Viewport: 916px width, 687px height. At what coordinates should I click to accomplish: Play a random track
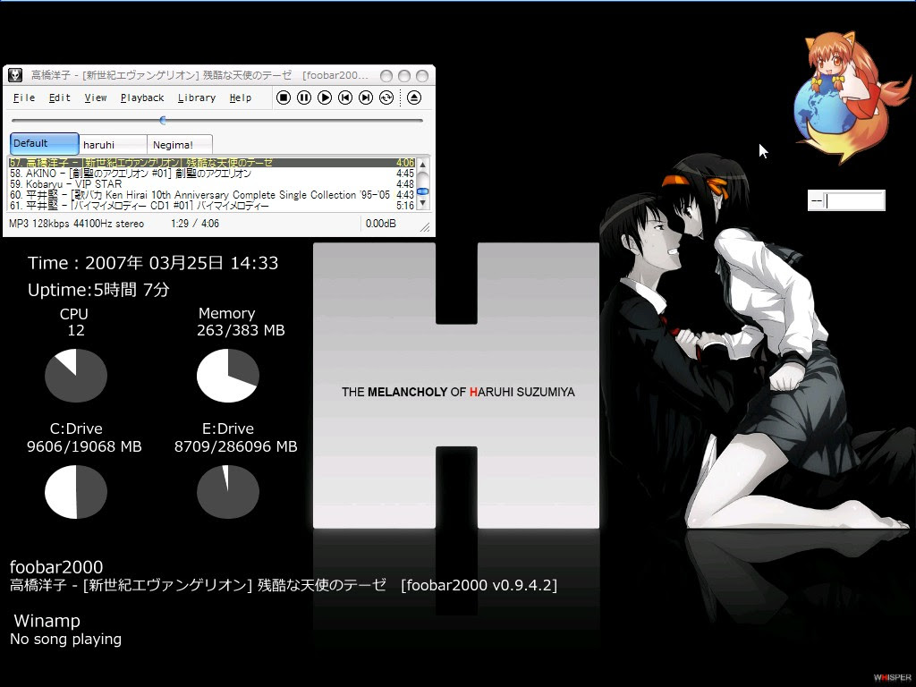pyautogui.click(x=386, y=98)
